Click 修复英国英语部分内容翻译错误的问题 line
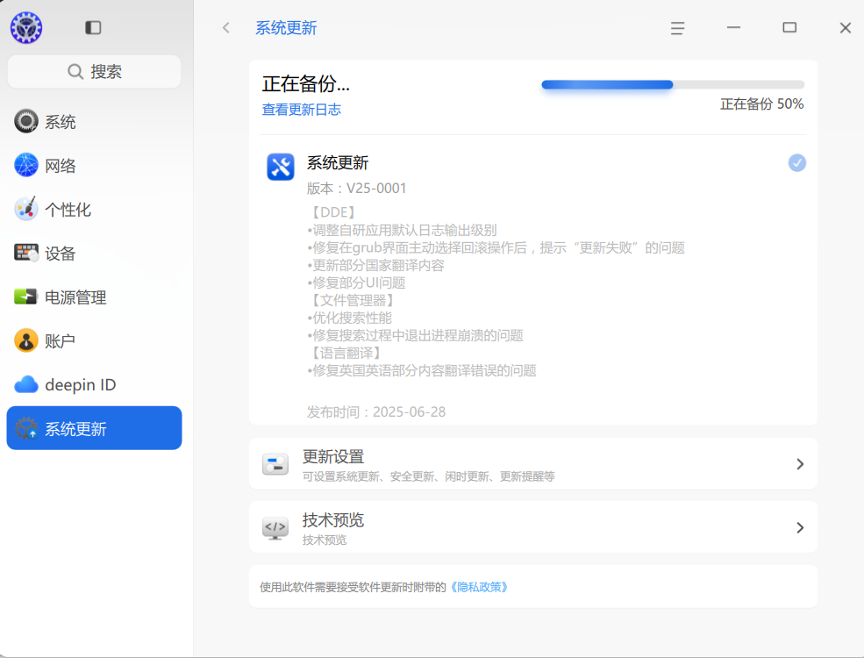This screenshot has height=658, width=864. 422,370
